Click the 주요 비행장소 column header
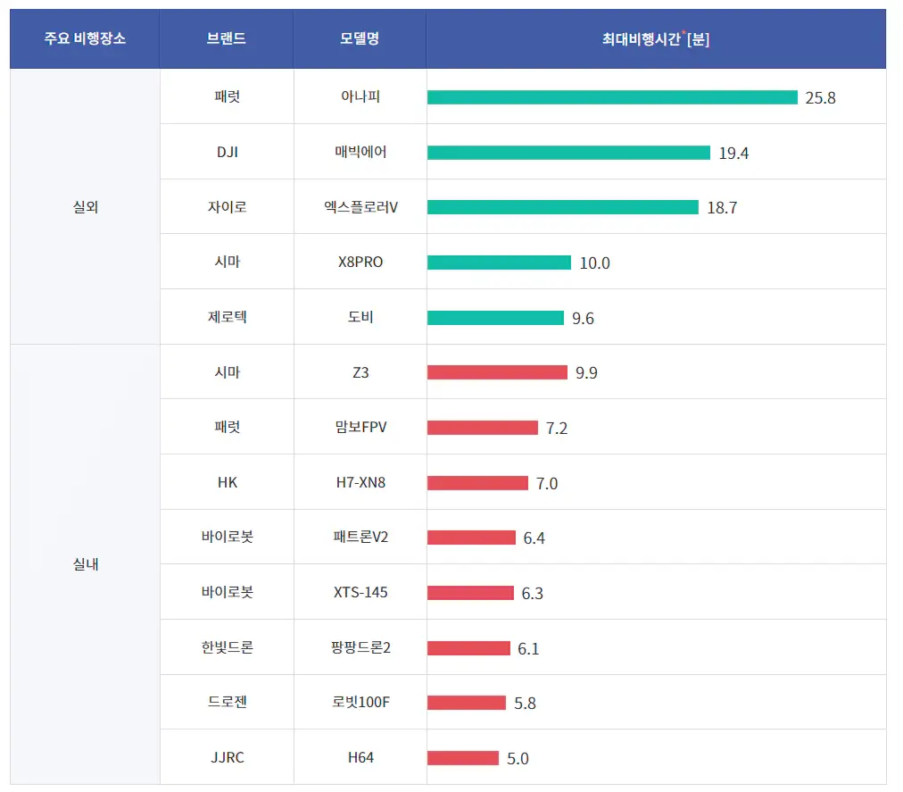Viewport: 903px width, 792px height. 83,38
